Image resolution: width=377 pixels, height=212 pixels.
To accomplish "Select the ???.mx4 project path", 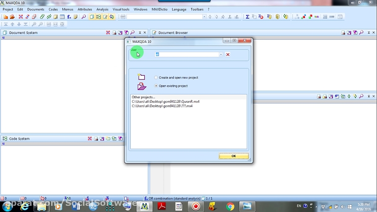I will [x=162, y=106].
